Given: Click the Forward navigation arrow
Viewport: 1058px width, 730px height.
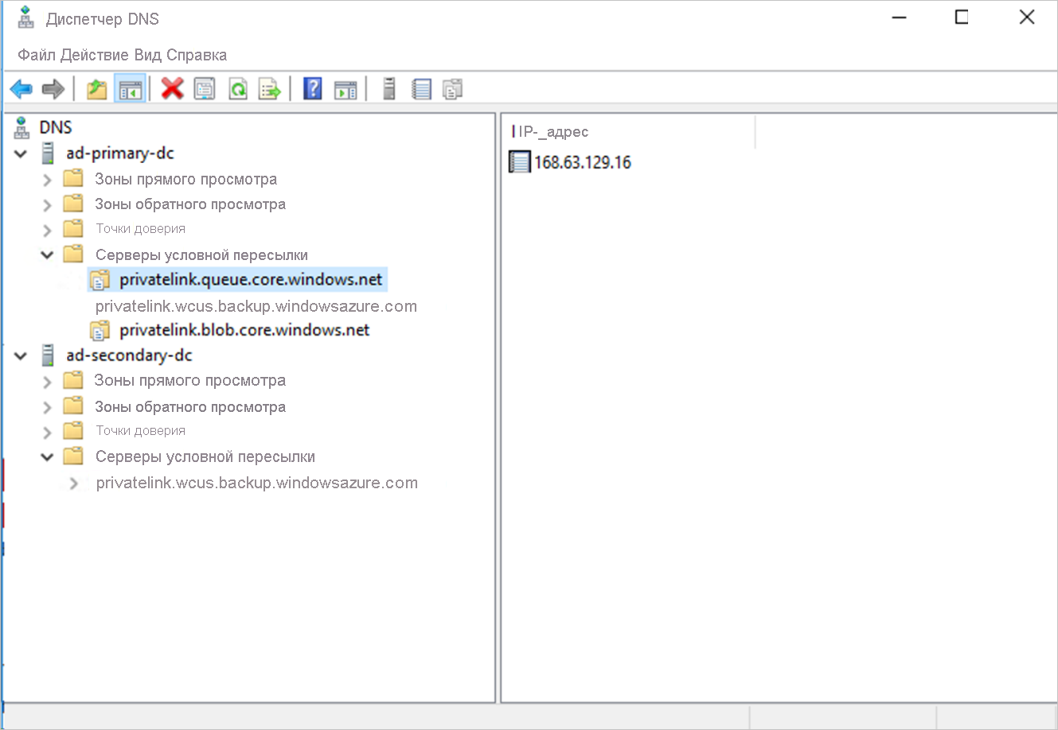Looking at the screenshot, I should [x=53, y=88].
